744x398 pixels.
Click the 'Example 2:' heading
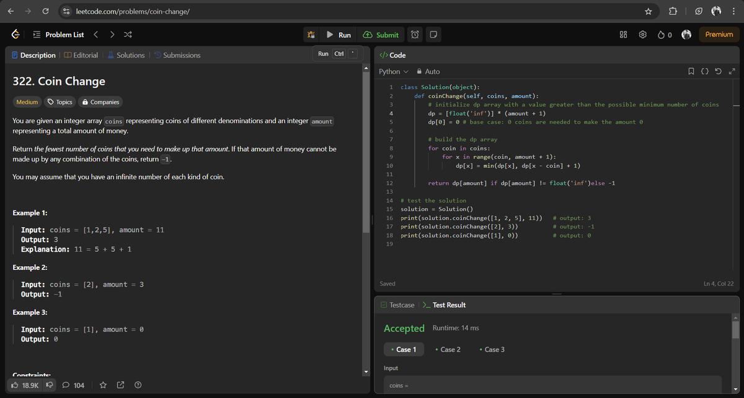30,267
